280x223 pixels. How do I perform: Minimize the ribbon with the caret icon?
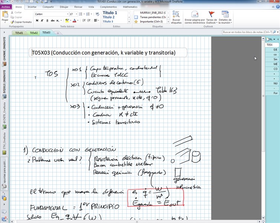pos(273,7)
